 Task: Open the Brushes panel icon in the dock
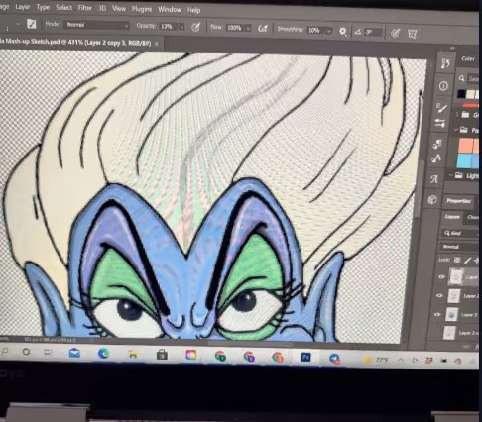[440, 123]
